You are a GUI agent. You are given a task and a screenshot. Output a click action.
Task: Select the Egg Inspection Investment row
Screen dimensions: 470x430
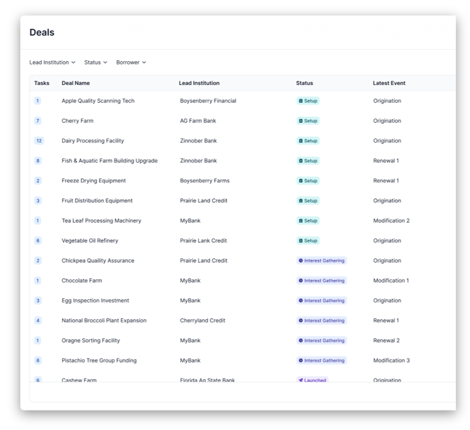[243, 301]
